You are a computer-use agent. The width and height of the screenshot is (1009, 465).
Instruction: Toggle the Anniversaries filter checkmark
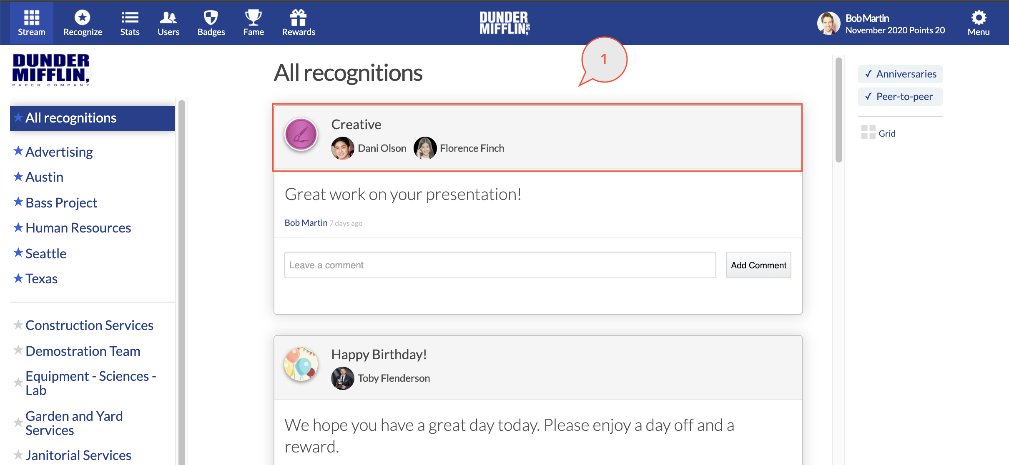(868, 74)
